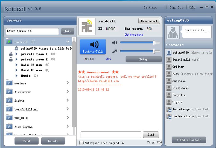Click the Enter server id field
216x148 pixels.
(32, 31)
